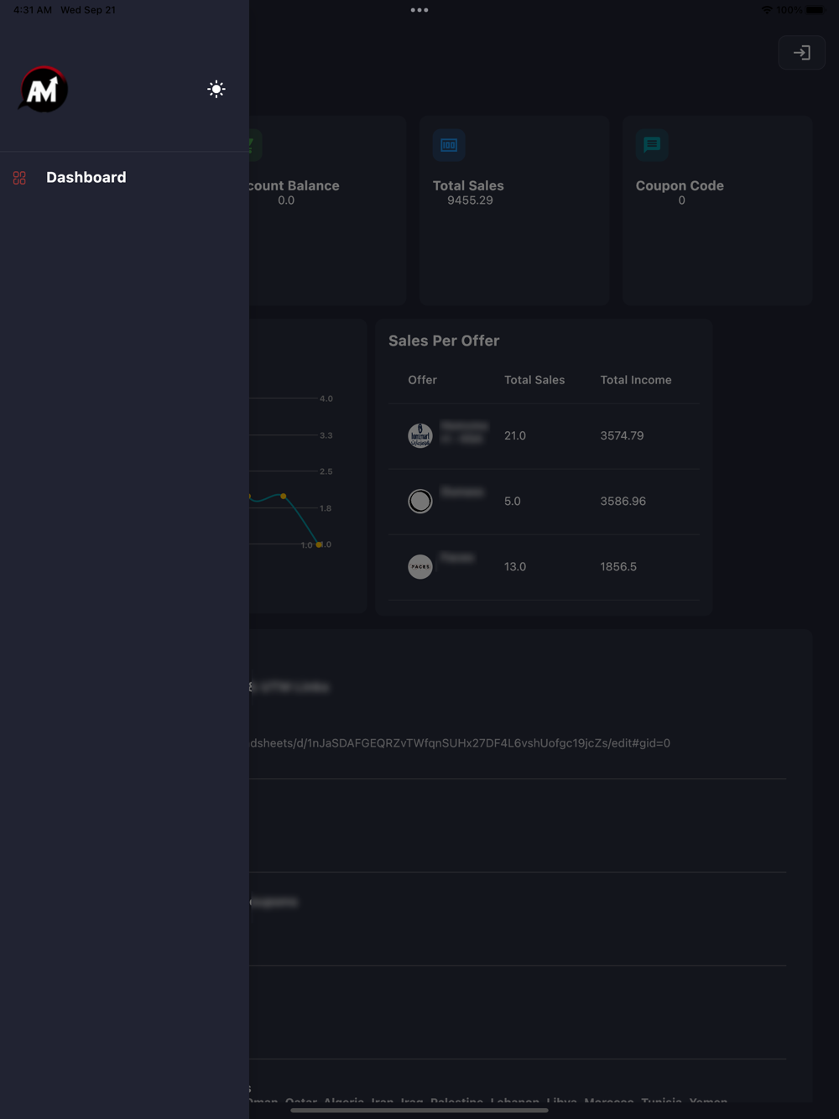Select the Sales Per Offer title
This screenshot has width=839, height=1119.
click(444, 341)
